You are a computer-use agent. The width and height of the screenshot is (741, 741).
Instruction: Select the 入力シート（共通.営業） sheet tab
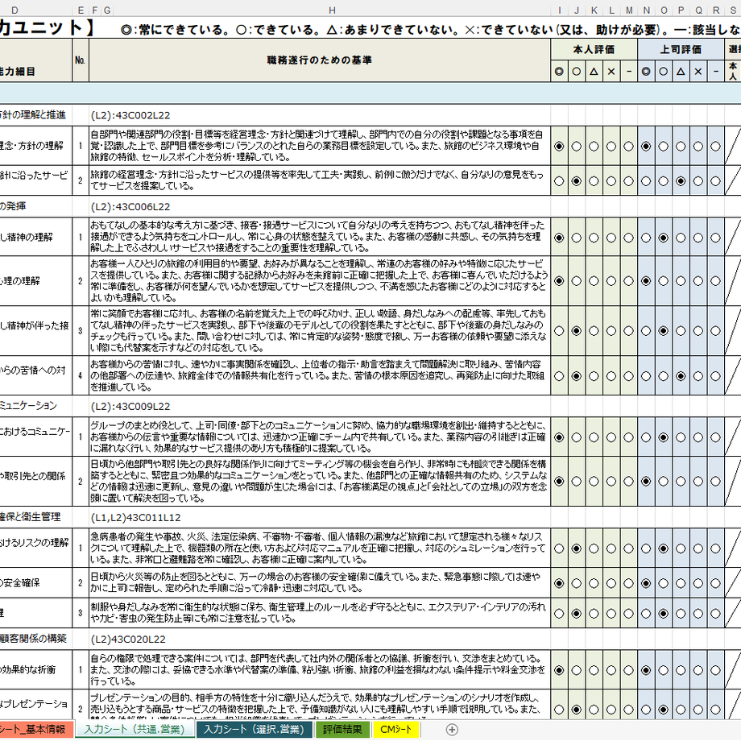point(135,729)
